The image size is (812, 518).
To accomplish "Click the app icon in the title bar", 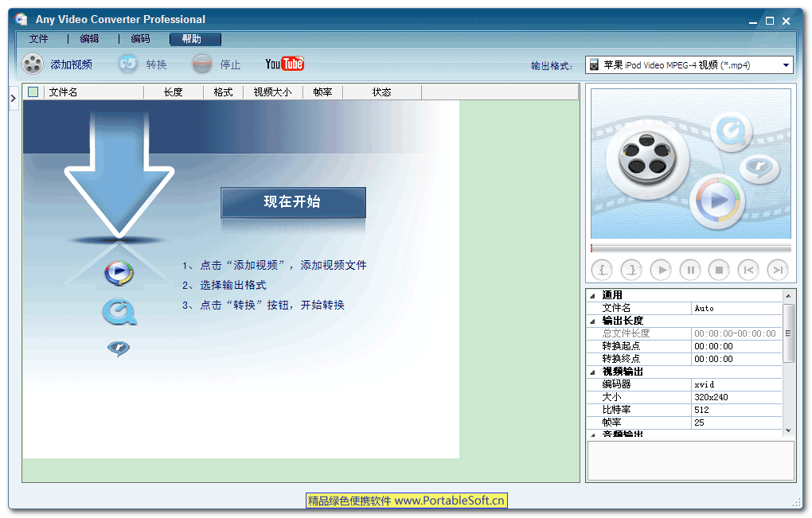I will (21, 19).
